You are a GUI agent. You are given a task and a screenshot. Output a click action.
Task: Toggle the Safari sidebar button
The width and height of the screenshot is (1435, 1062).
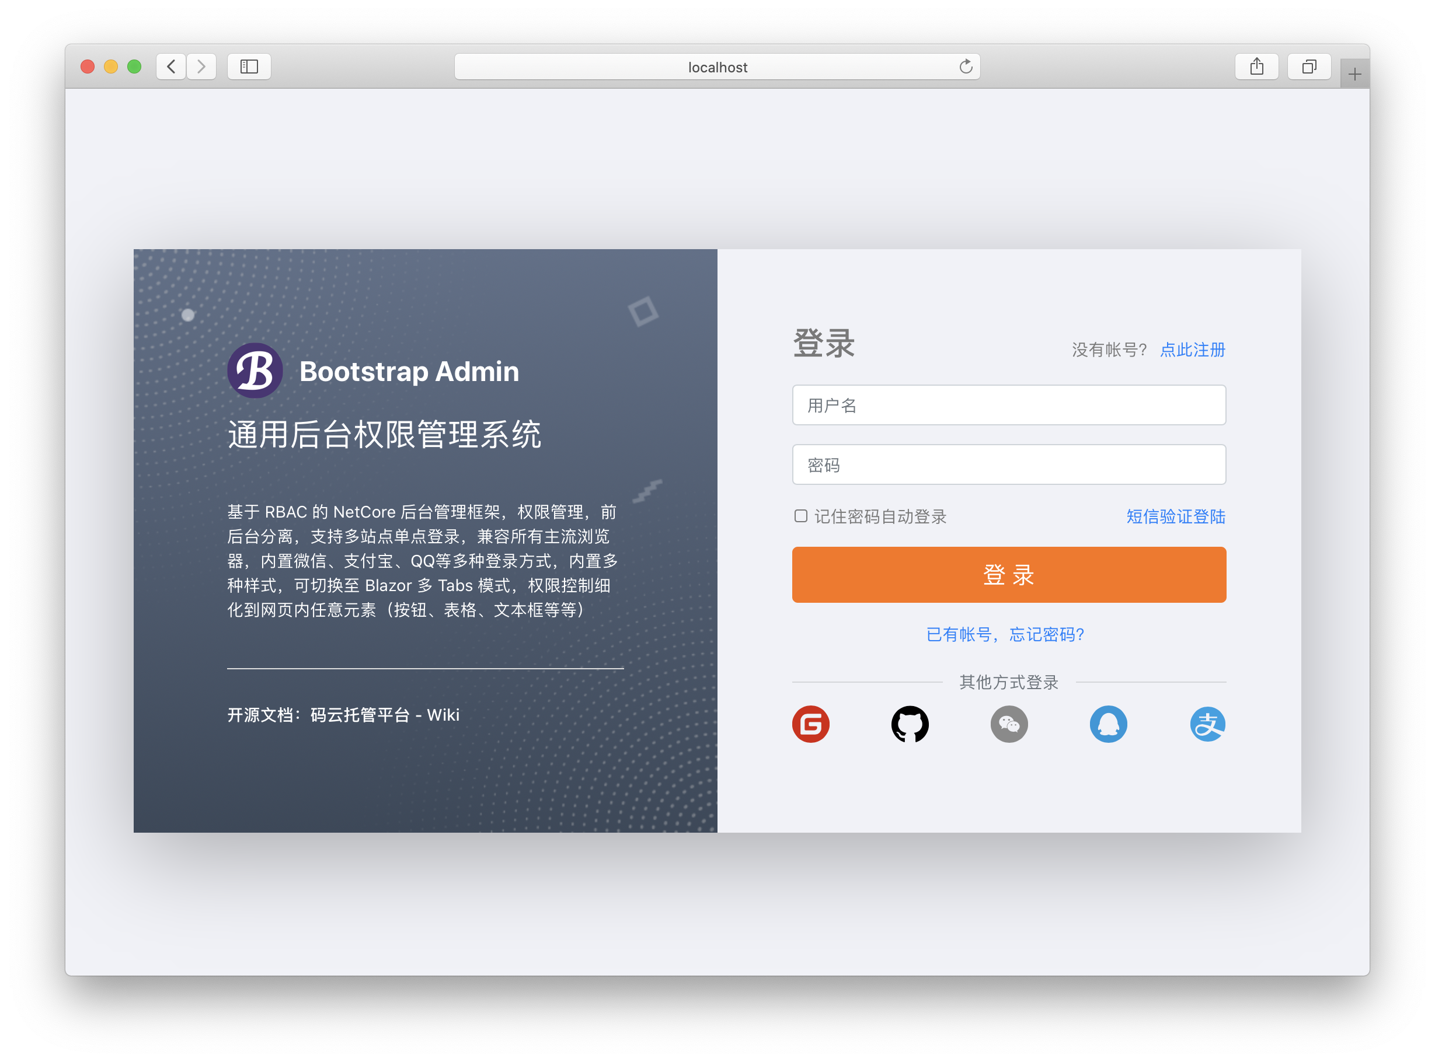249,66
